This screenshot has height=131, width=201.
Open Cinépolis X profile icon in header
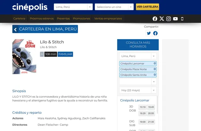tap(162, 19)
